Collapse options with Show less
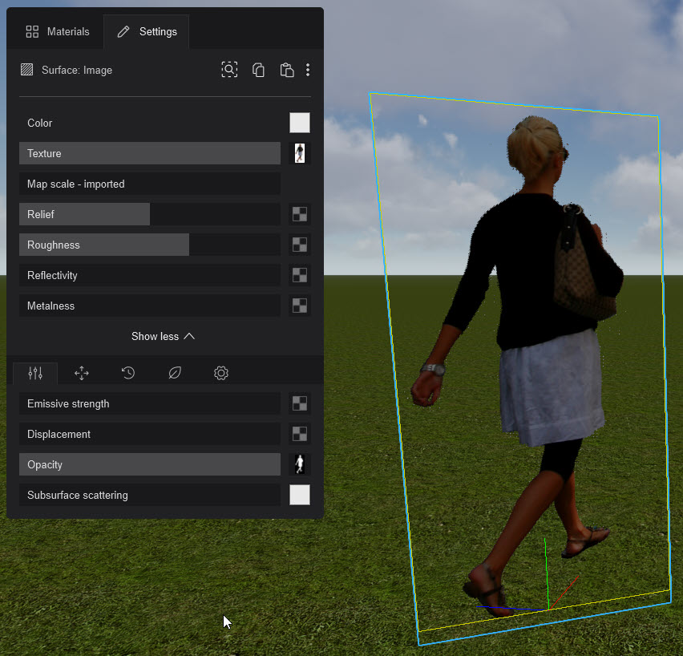 (164, 336)
